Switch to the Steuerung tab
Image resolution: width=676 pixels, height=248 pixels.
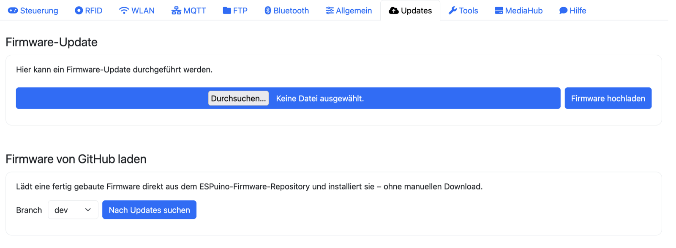(33, 11)
